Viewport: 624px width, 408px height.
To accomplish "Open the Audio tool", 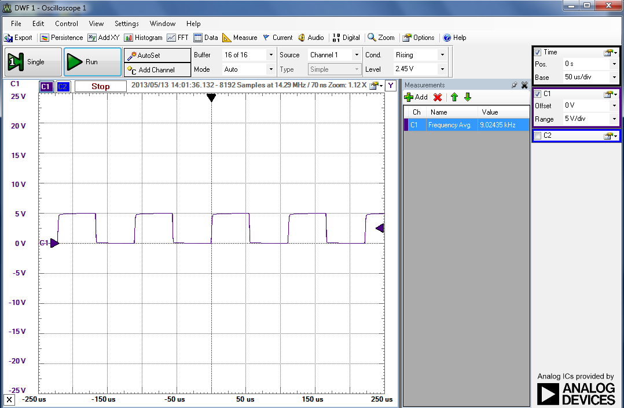I will tap(311, 38).
